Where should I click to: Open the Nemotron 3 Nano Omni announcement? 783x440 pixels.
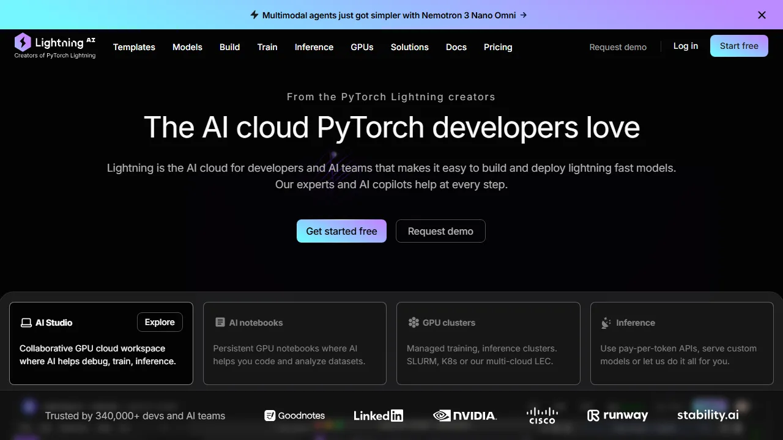[389, 15]
